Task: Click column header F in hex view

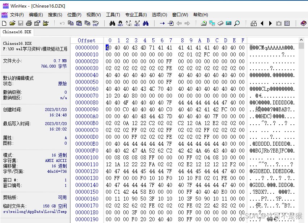Action: coord(243,40)
